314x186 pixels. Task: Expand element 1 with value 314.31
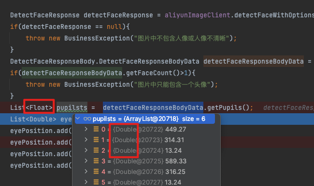point(86,140)
